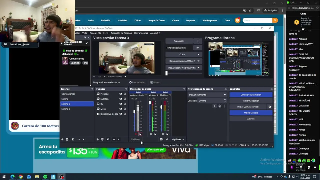Pop out the Fuentes dock
The height and width of the screenshot is (180, 320).
(x=126, y=89)
